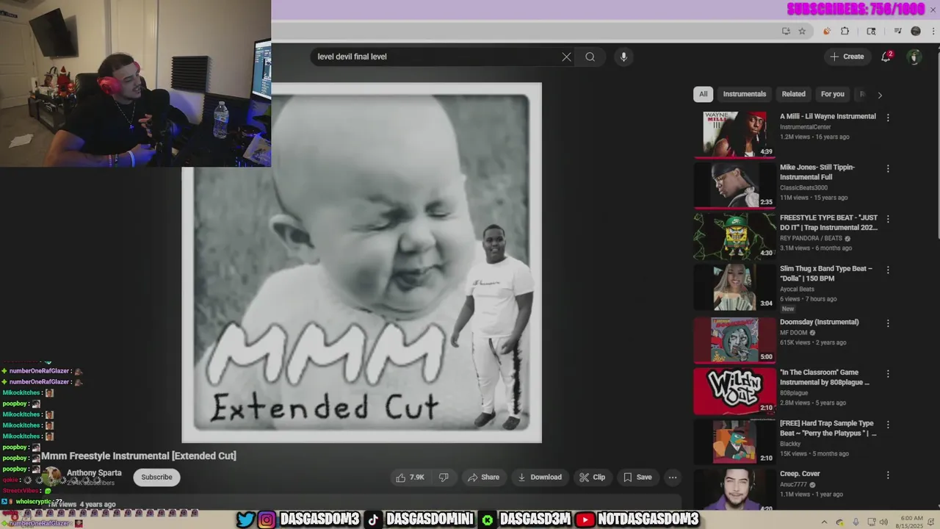Click the magnifier search button

(590, 57)
